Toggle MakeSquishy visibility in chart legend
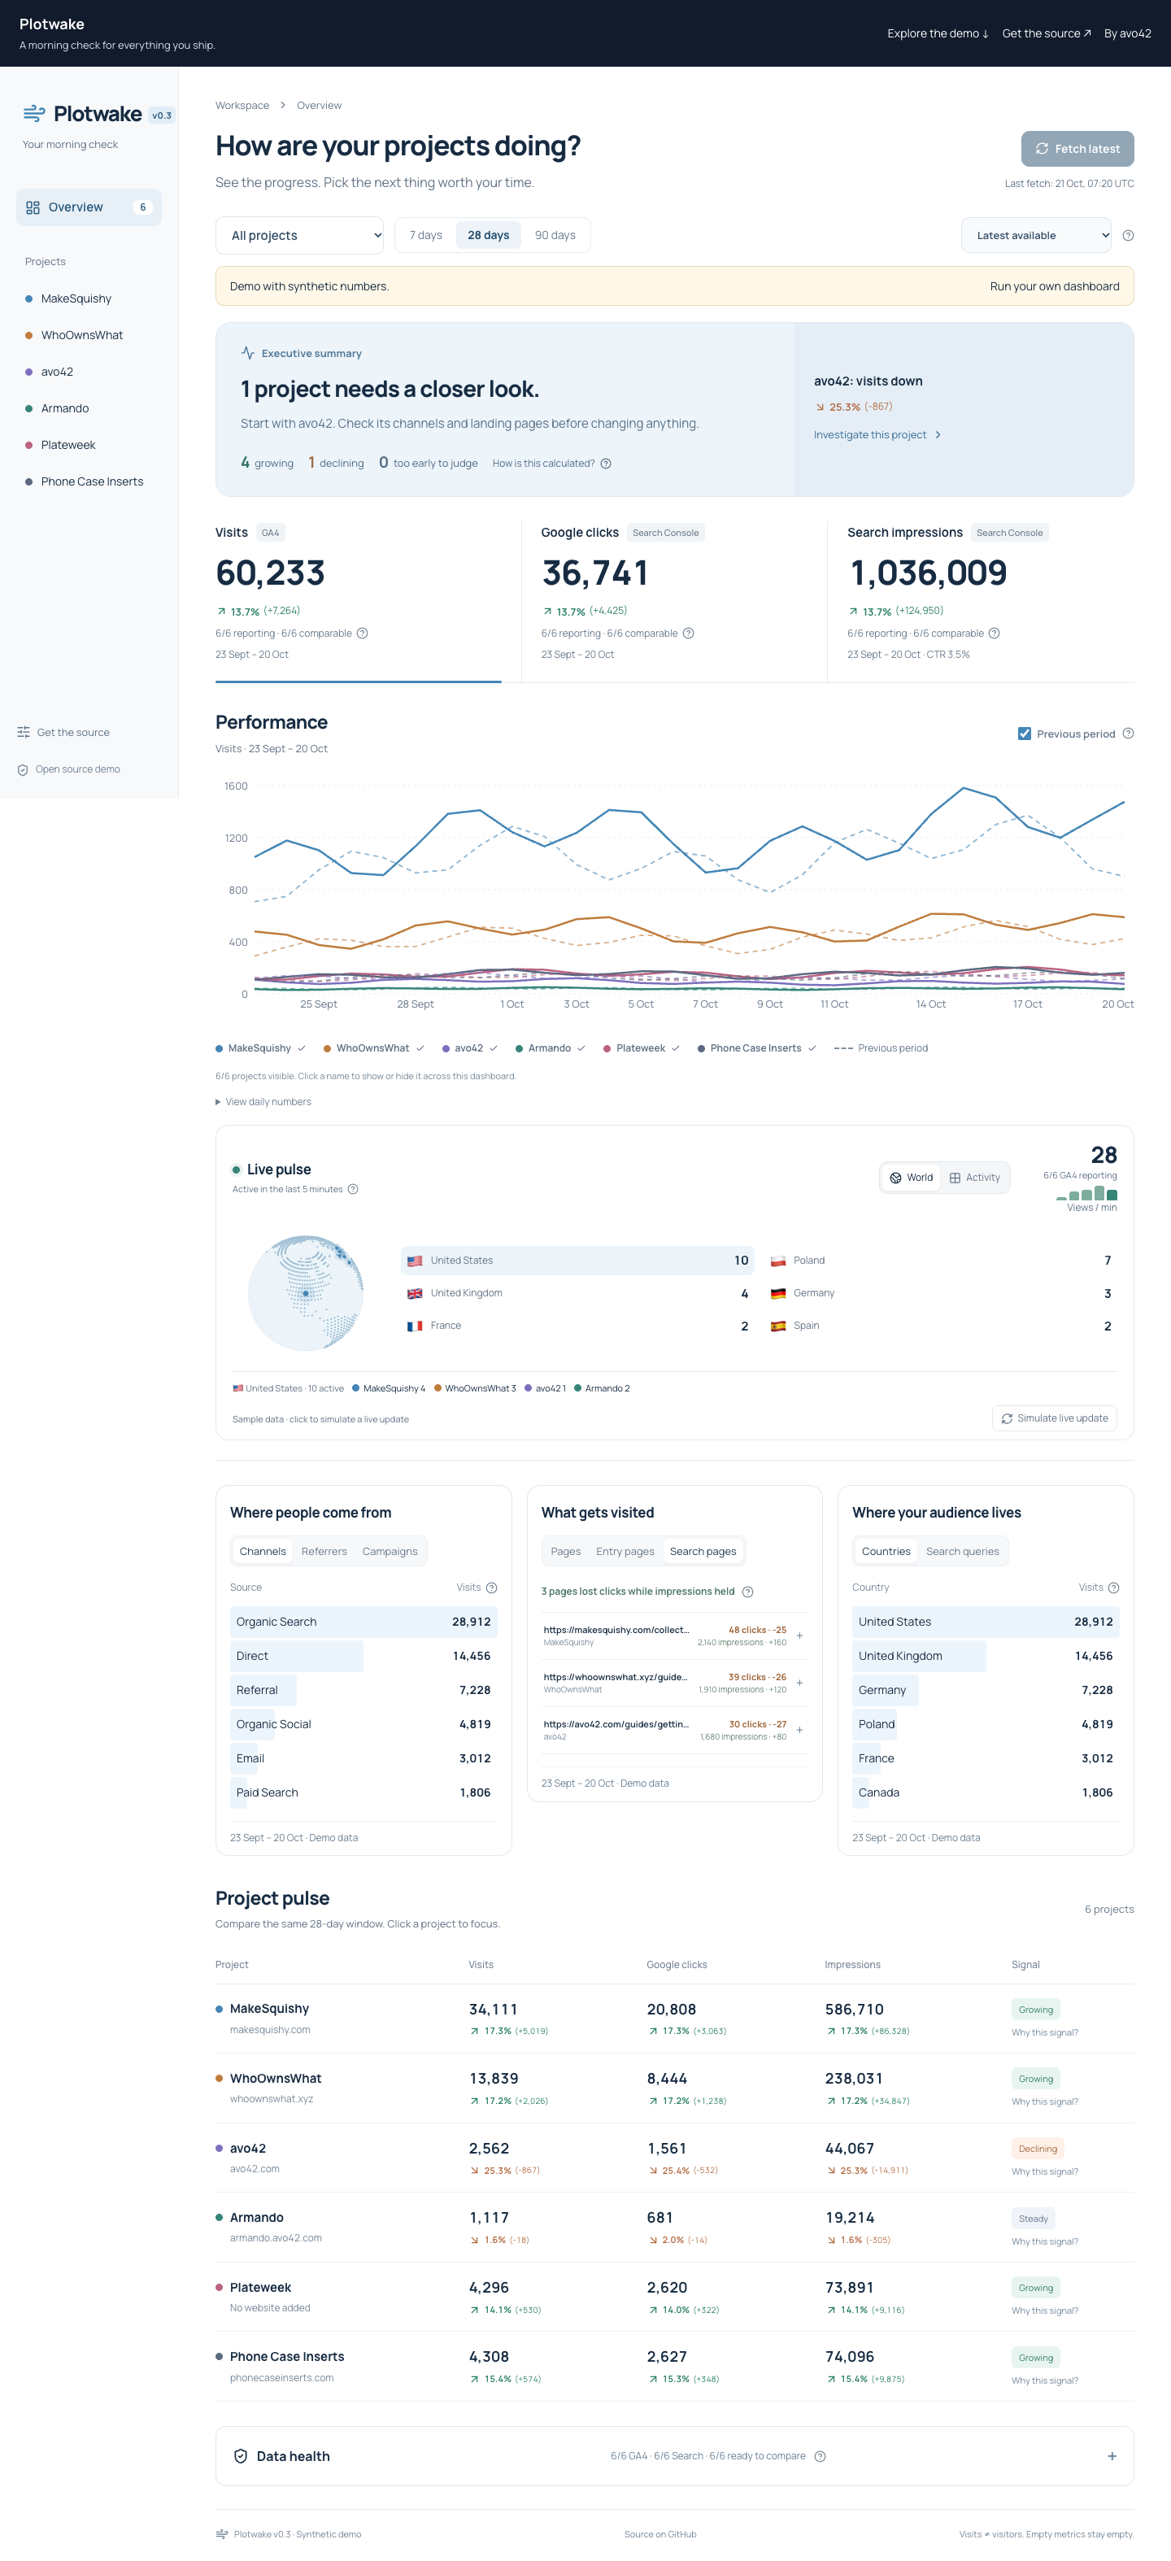The image size is (1171, 2561). (x=260, y=1047)
